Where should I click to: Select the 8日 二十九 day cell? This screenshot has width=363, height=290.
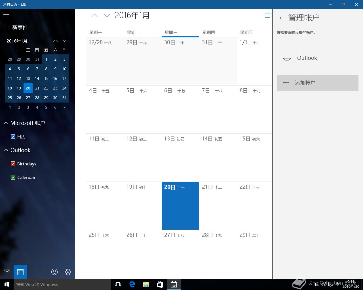pyautogui.click(x=254, y=109)
